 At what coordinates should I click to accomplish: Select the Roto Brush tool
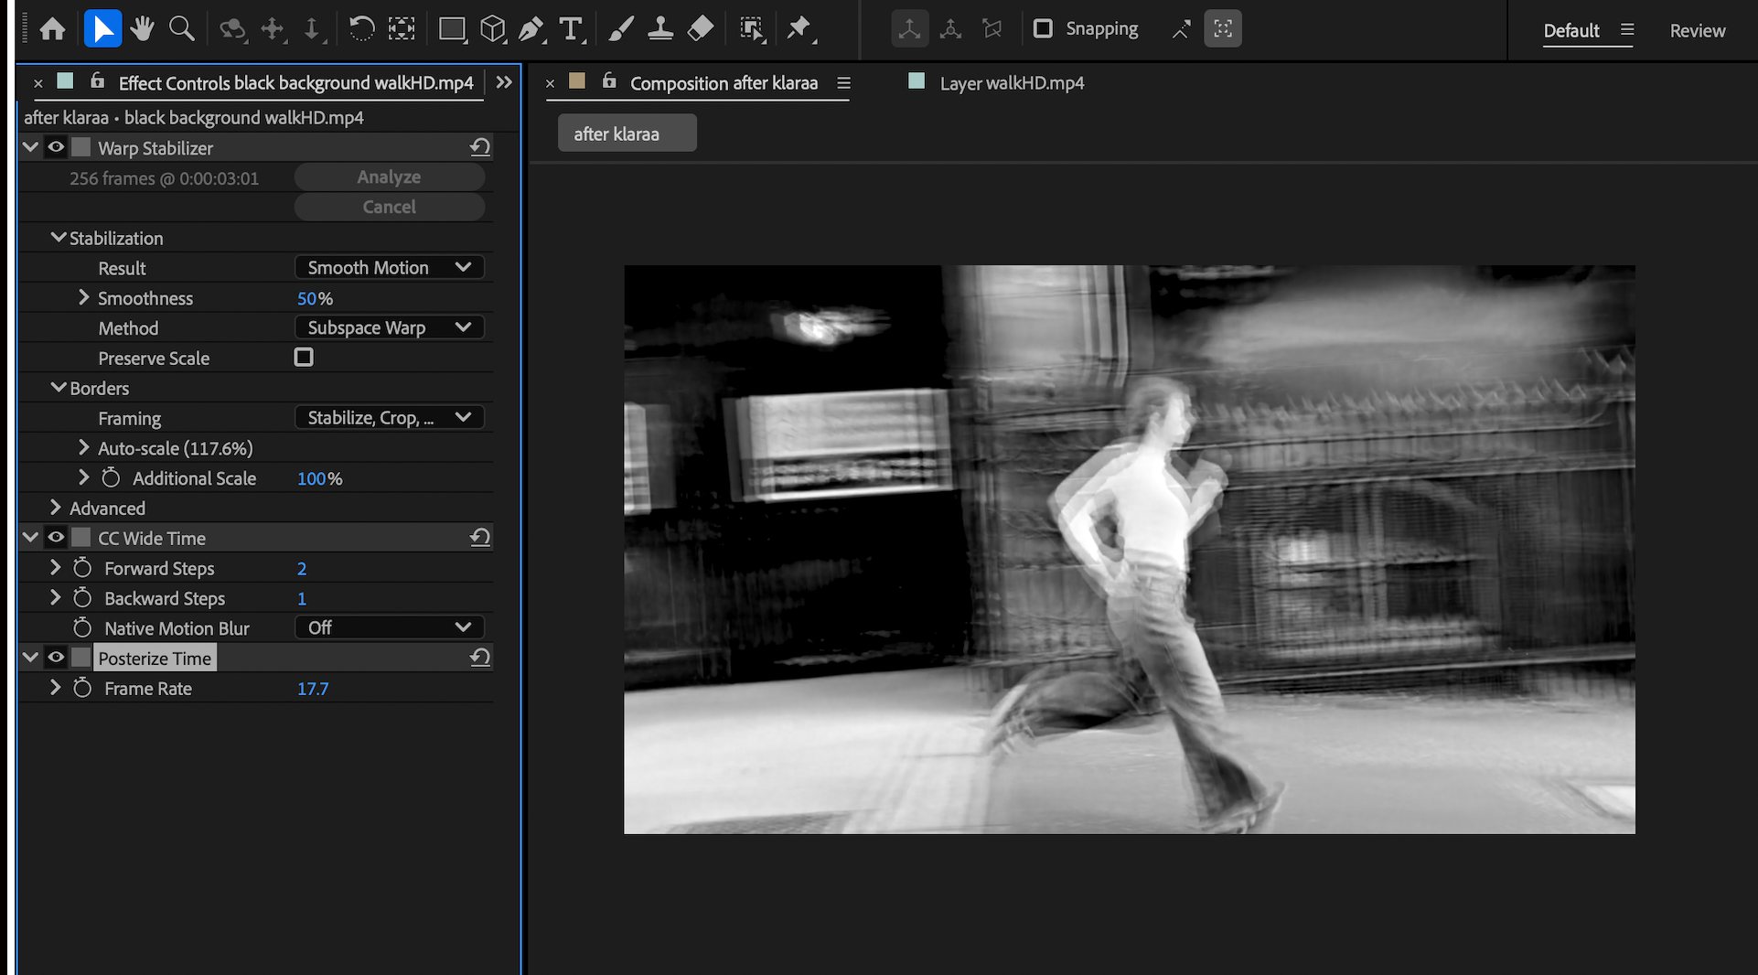tap(752, 29)
